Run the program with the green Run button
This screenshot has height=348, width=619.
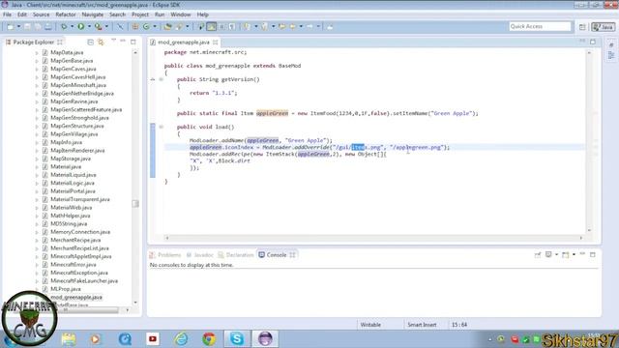[81, 26]
